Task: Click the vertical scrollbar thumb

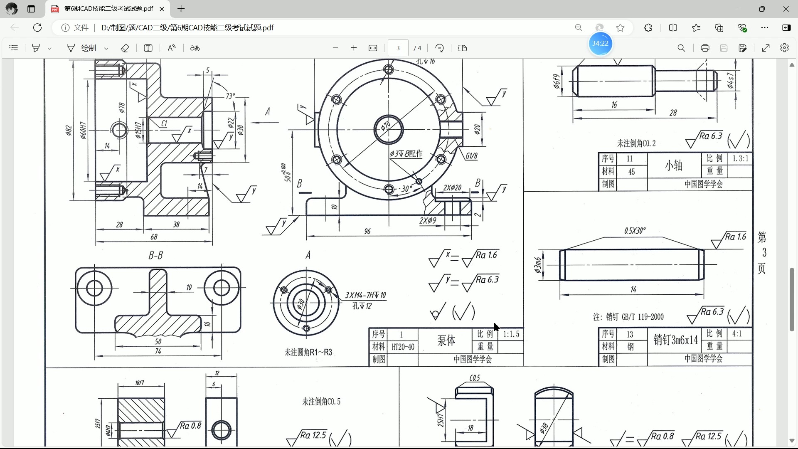Action: click(x=792, y=299)
